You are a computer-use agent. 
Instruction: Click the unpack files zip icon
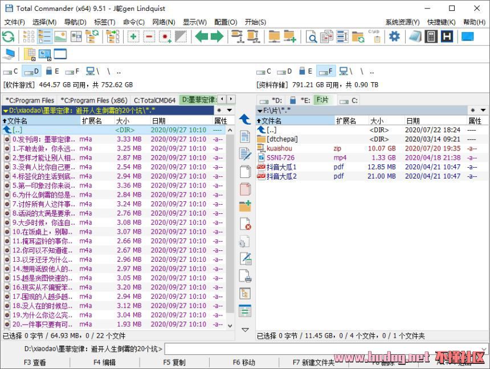tap(254, 37)
